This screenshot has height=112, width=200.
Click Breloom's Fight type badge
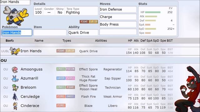[70, 87]
